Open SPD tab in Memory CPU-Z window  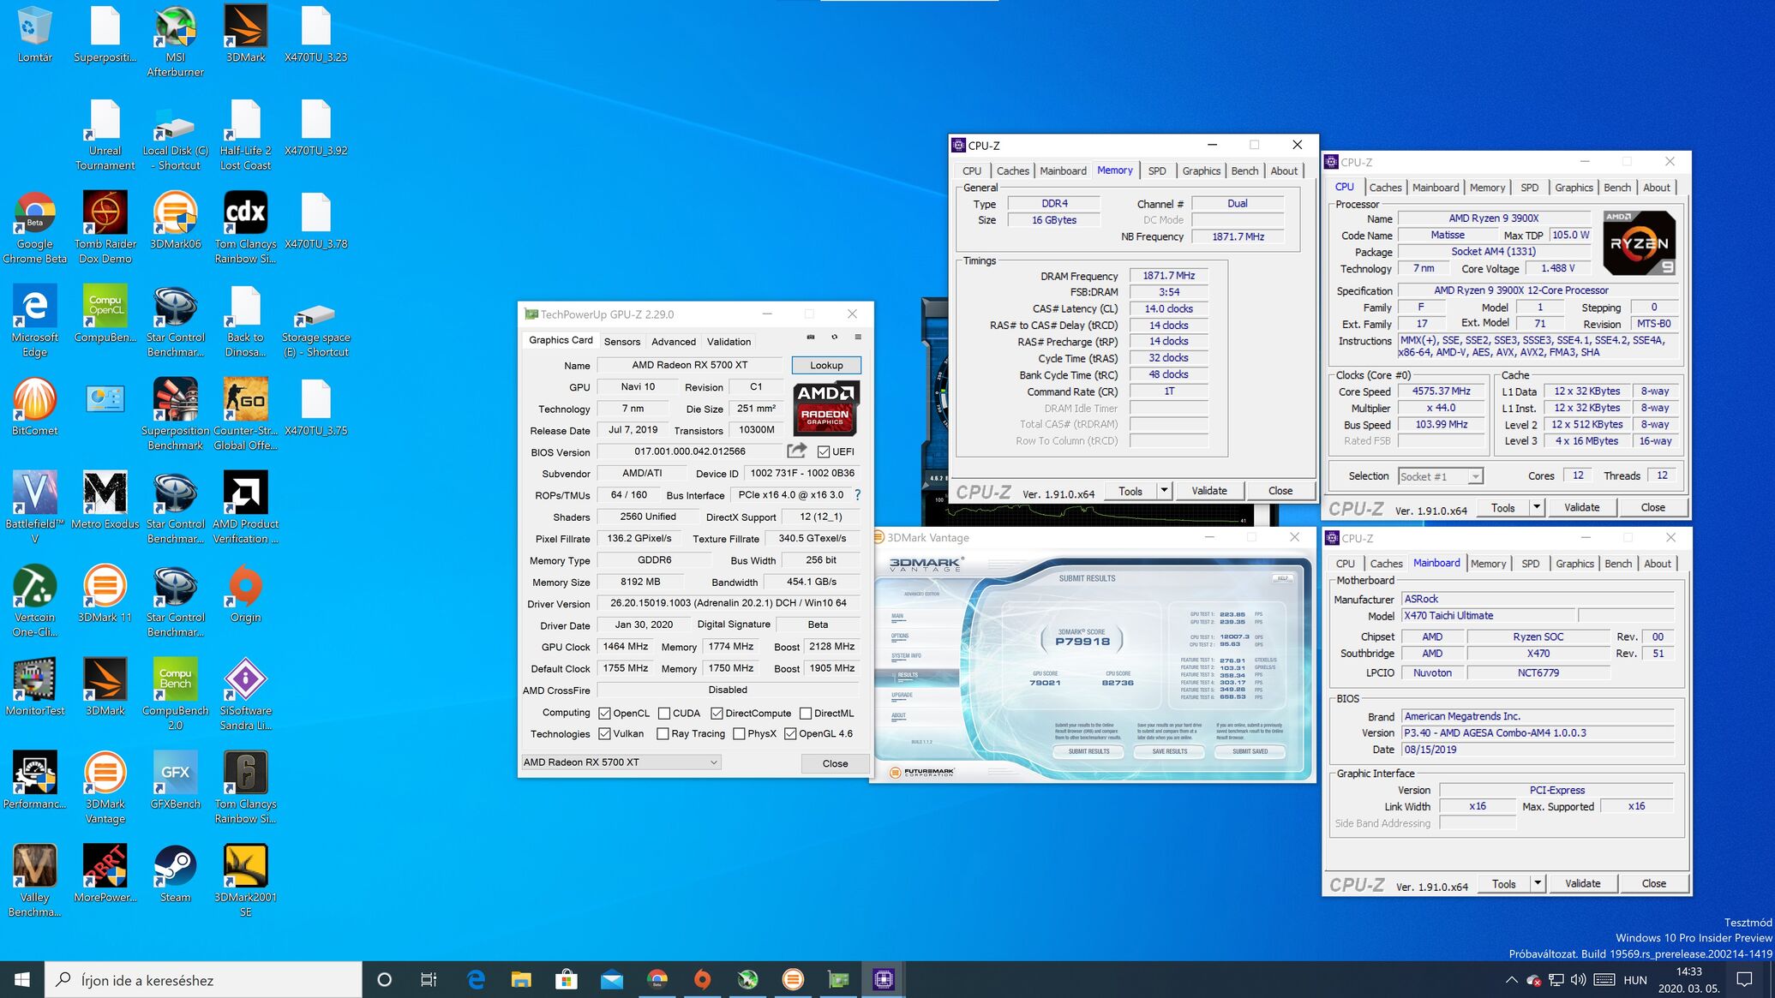click(1156, 171)
